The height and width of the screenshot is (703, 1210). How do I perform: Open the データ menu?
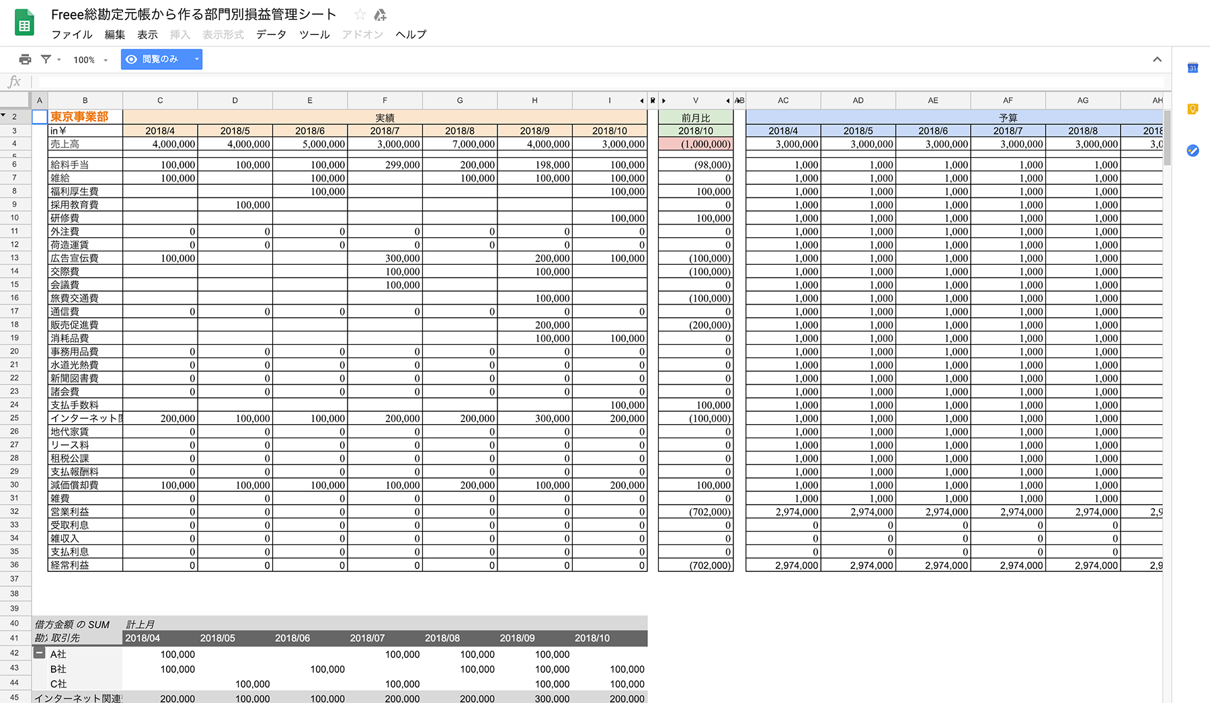(x=270, y=35)
